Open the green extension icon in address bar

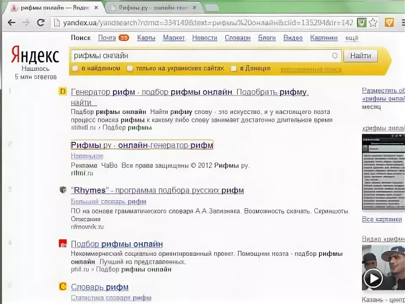coord(362,23)
